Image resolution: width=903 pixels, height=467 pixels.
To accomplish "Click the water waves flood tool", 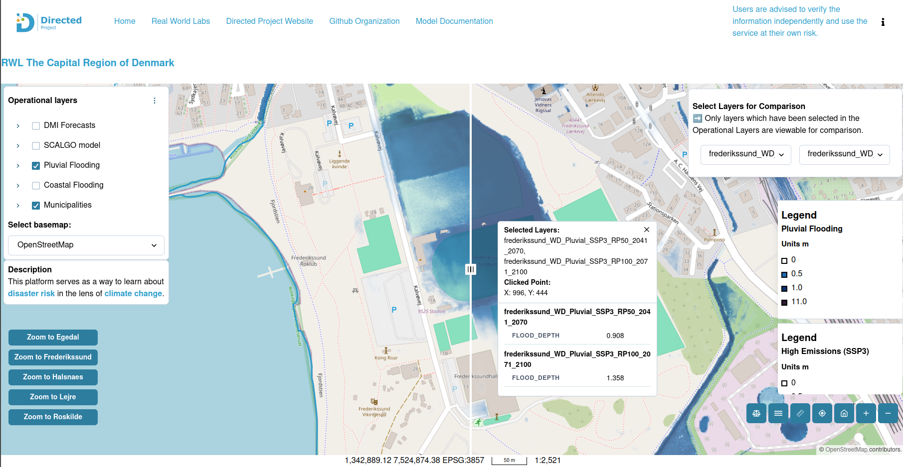I will [778, 413].
